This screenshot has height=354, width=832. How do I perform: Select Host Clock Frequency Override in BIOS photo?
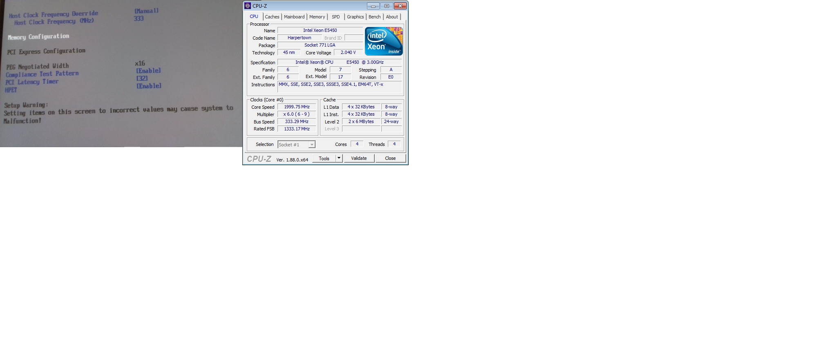[x=54, y=14]
